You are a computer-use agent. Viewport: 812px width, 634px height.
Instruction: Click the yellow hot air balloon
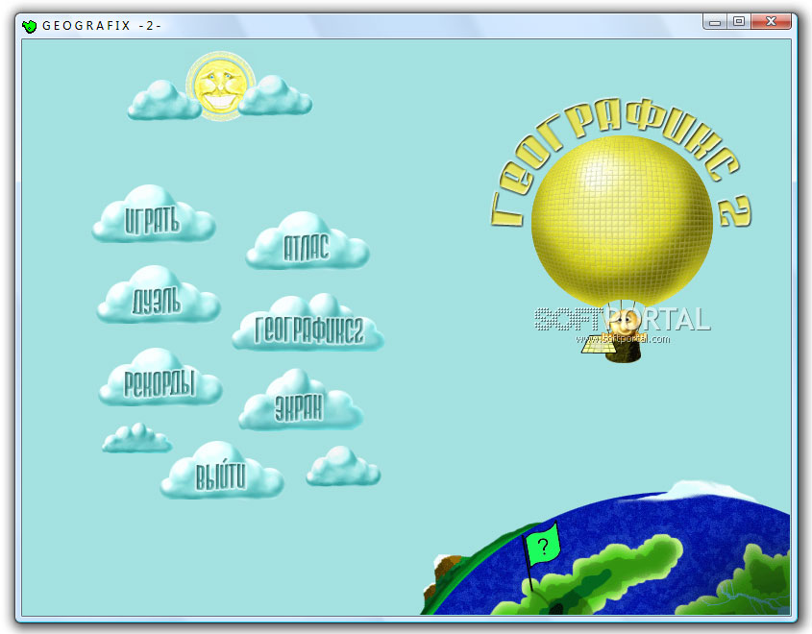[622, 221]
